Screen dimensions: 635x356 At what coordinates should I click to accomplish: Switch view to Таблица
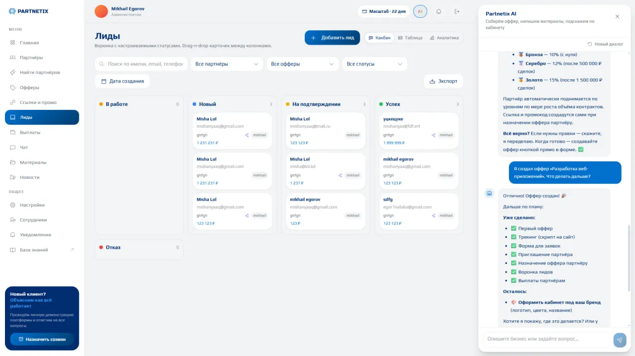410,38
